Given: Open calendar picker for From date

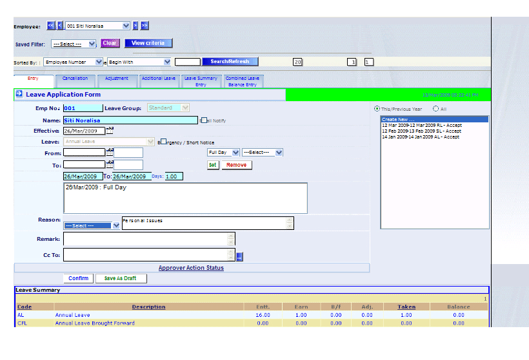Looking at the screenshot, I should pos(110,152).
